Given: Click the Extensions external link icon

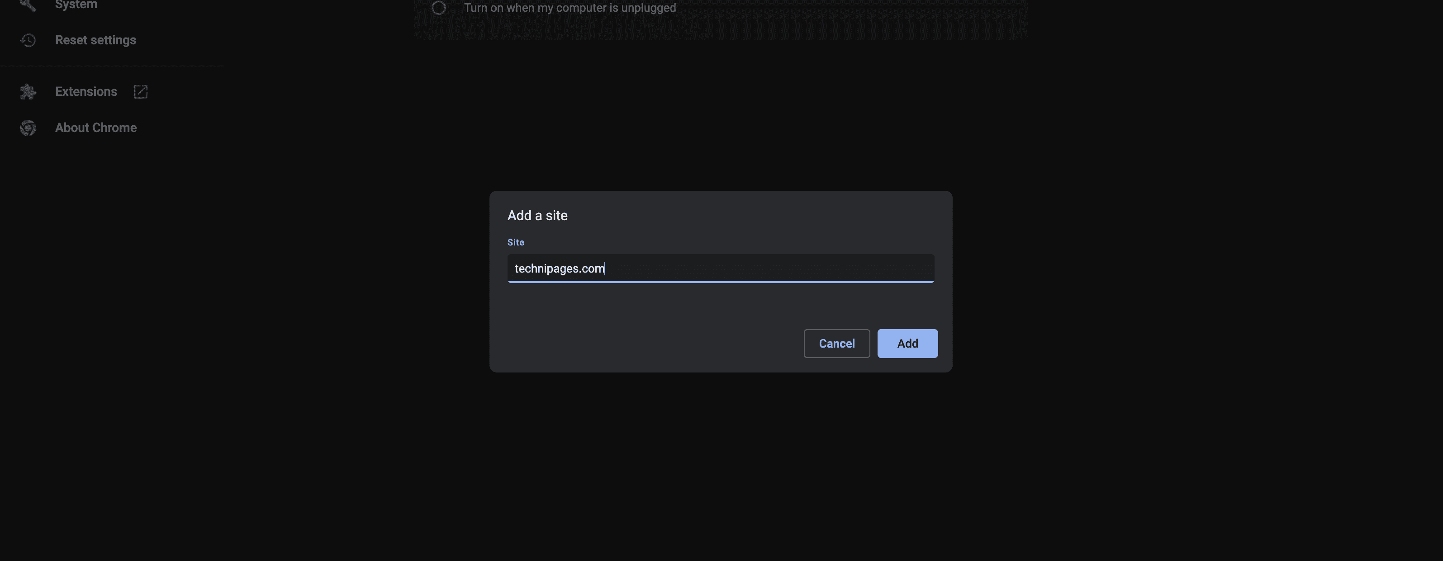Looking at the screenshot, I should point(141,92).
